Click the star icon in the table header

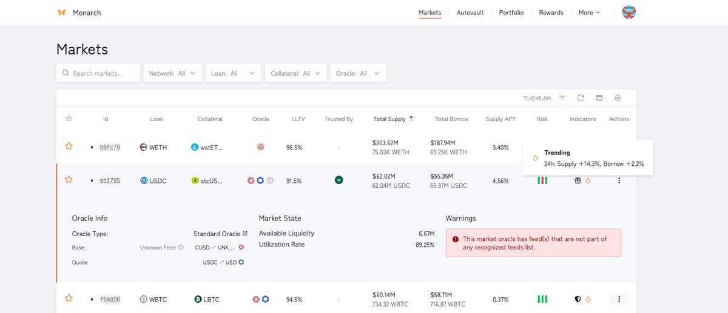click(69, 119)
